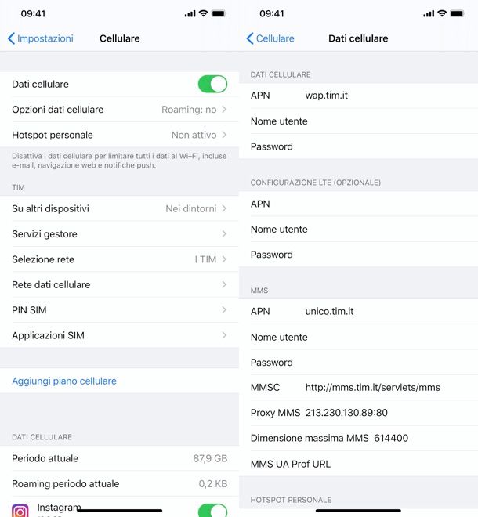This screenshot has height=517, width=478.
Task: Edit the MMSC URL field
Action: click(x=358, y=388)
